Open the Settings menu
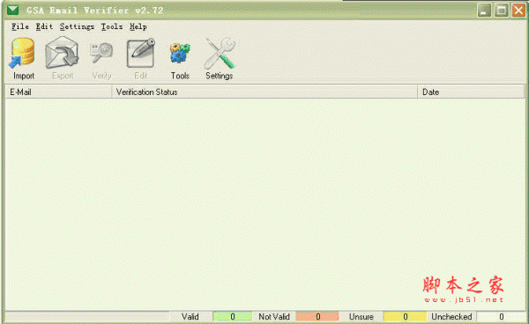The image size is (529, 324). pos(77,26)
